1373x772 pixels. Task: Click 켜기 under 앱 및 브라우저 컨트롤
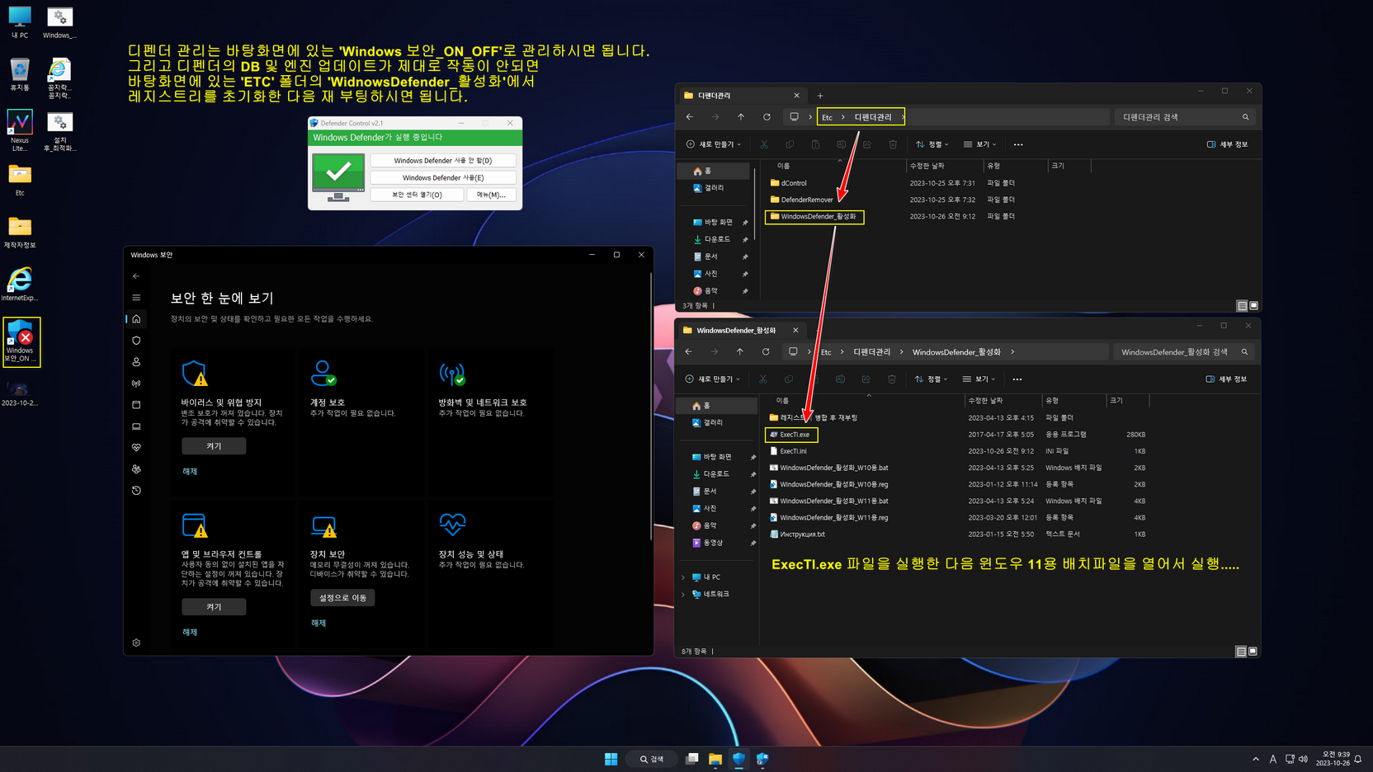pos(214,607)
